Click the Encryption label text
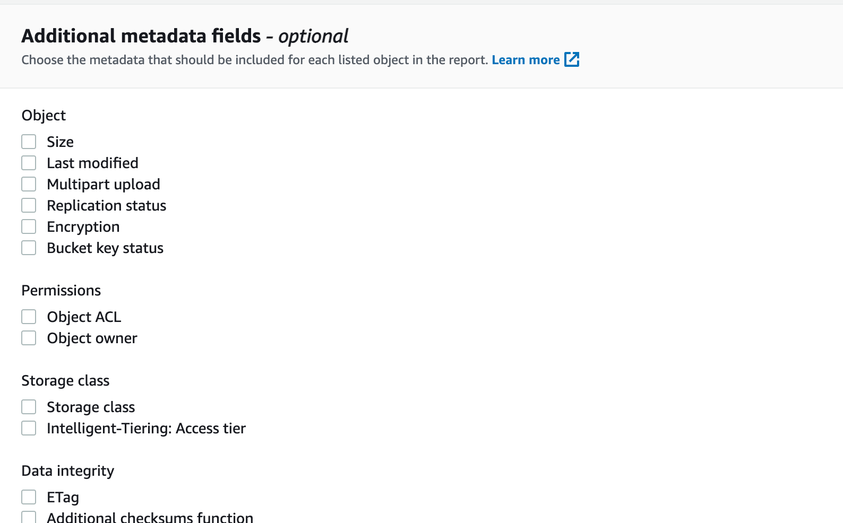 point(83,227)
